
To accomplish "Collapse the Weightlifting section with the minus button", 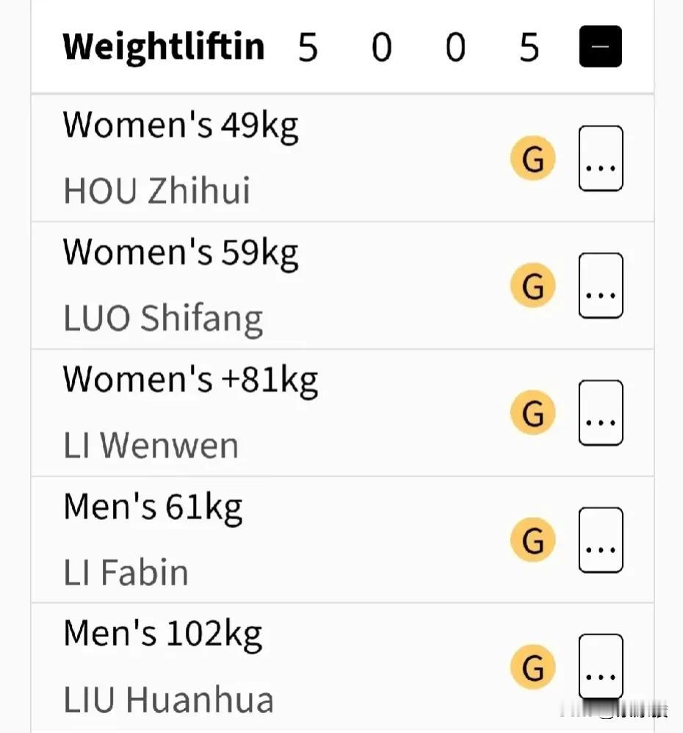I will (x=600, y=46).
